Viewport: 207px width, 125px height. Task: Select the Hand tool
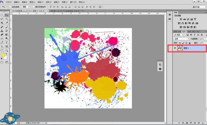(x=2, y=51)
